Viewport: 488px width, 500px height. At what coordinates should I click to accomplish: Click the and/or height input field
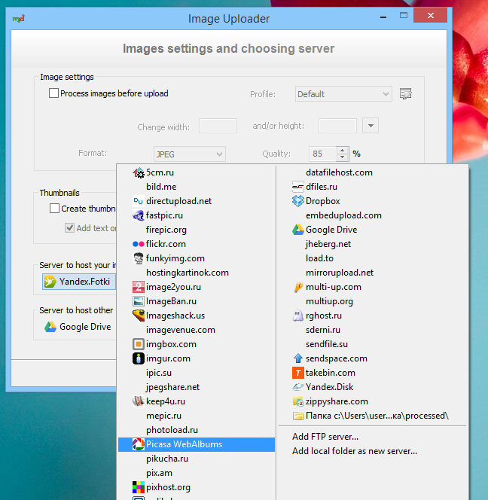[337, 126]
